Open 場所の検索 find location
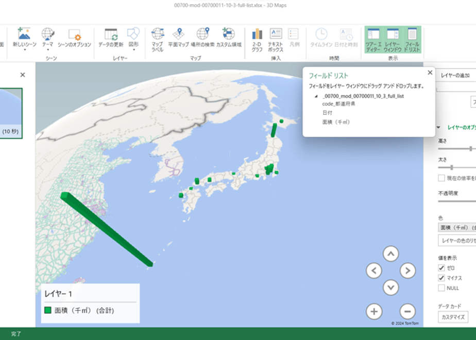476x340 pixels. click(202, 38)
